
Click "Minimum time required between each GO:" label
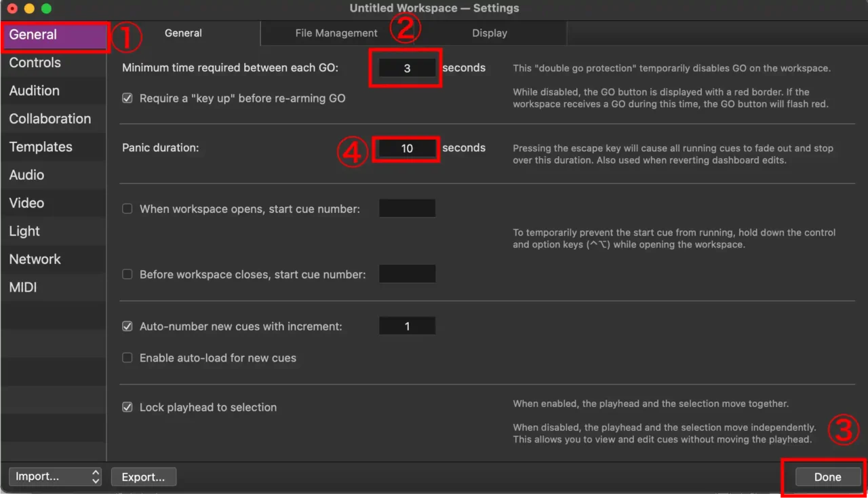(230, 67)
